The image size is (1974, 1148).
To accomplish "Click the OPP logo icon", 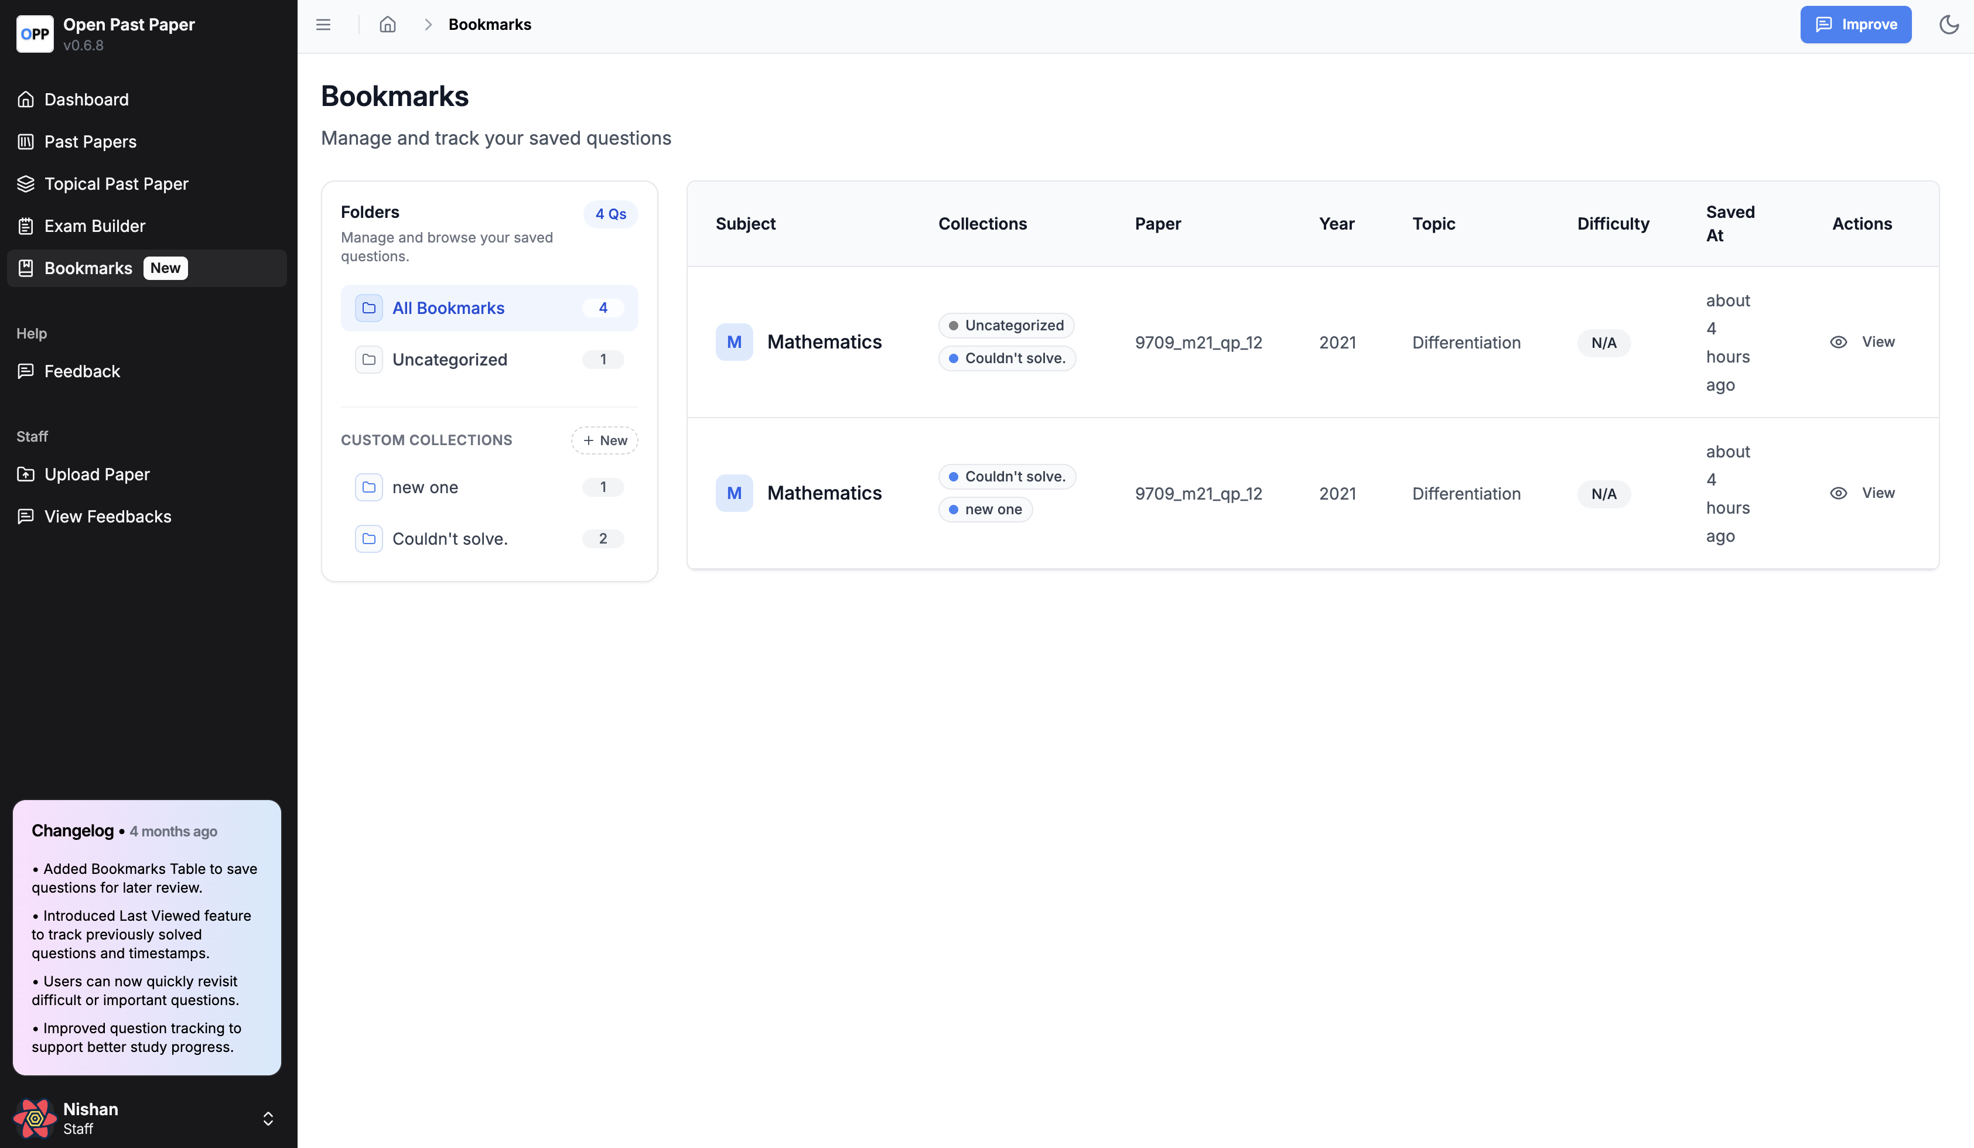I will tap(35, 33).
